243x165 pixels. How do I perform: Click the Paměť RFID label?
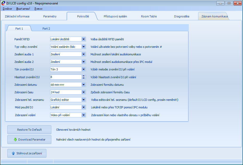click(22, 39)
